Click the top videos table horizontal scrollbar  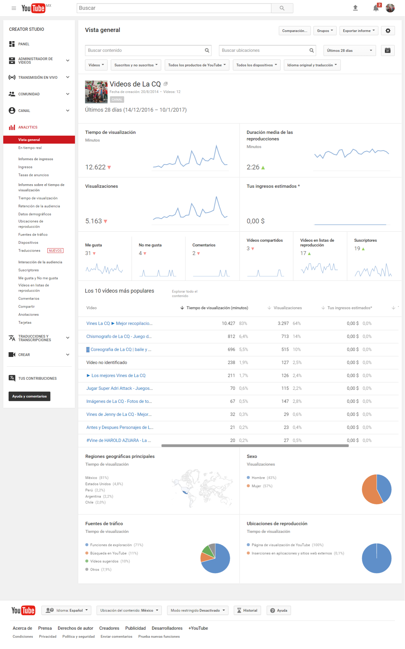click(255, 446)
